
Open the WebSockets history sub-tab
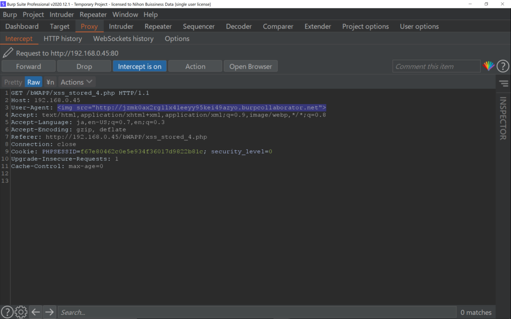[x=123, y=39]
